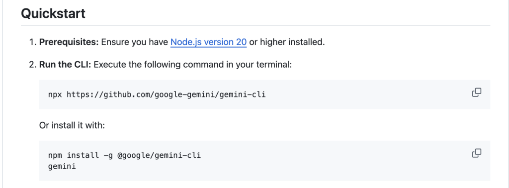509x188 pixels.
Task: Click the 'Or install it with:' text
Action: tap(72, 125)
